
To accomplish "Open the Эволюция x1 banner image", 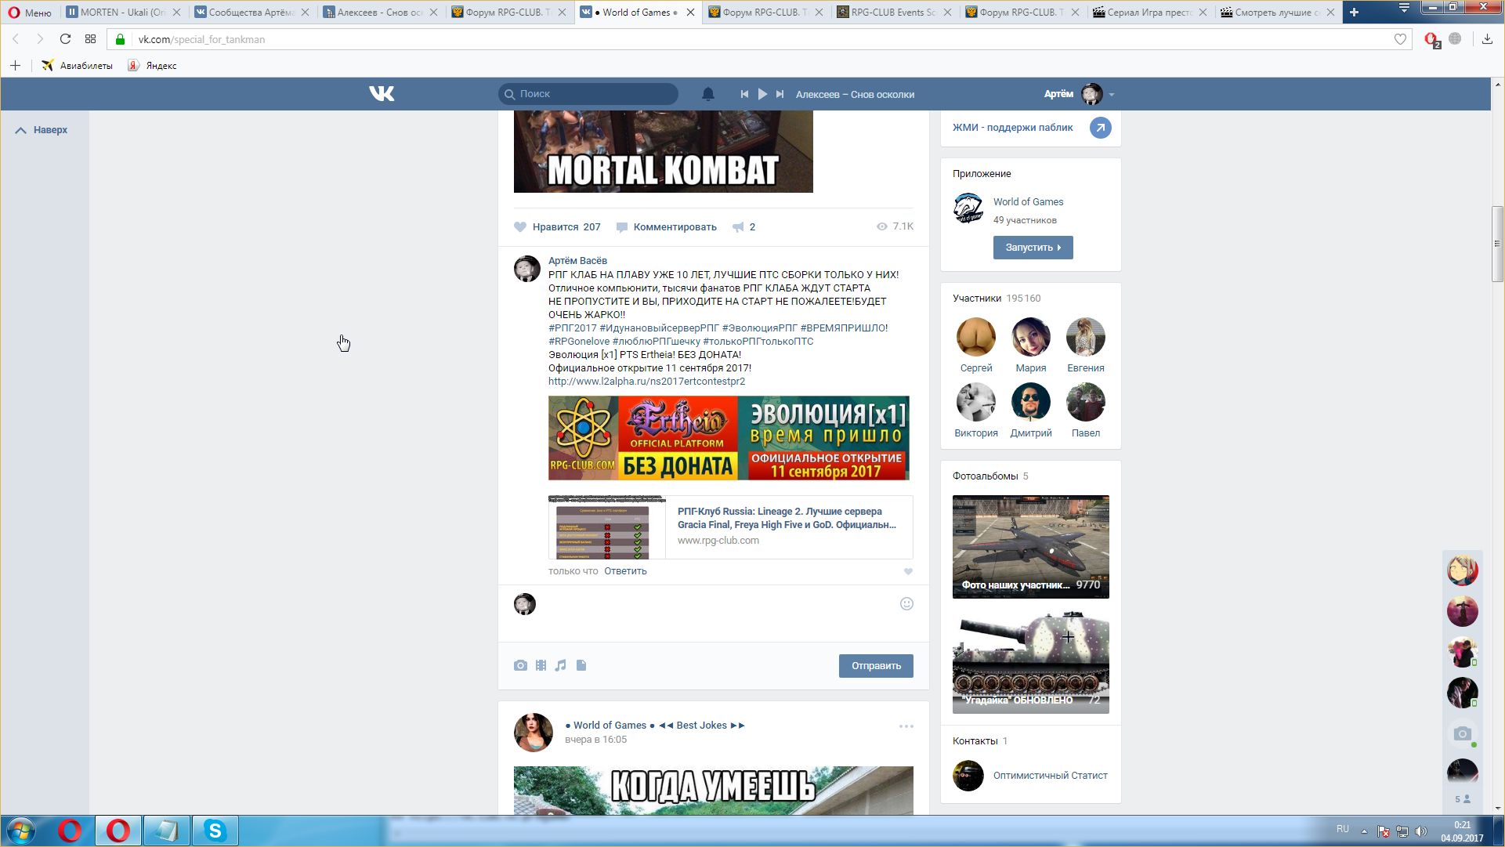I will [729, 438].
